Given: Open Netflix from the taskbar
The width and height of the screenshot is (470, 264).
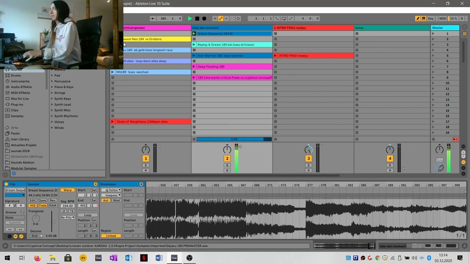Looking at the screenshot, I should coord(144,258).
